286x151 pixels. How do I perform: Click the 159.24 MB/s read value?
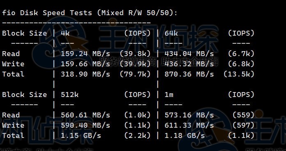tap(85, 54)
